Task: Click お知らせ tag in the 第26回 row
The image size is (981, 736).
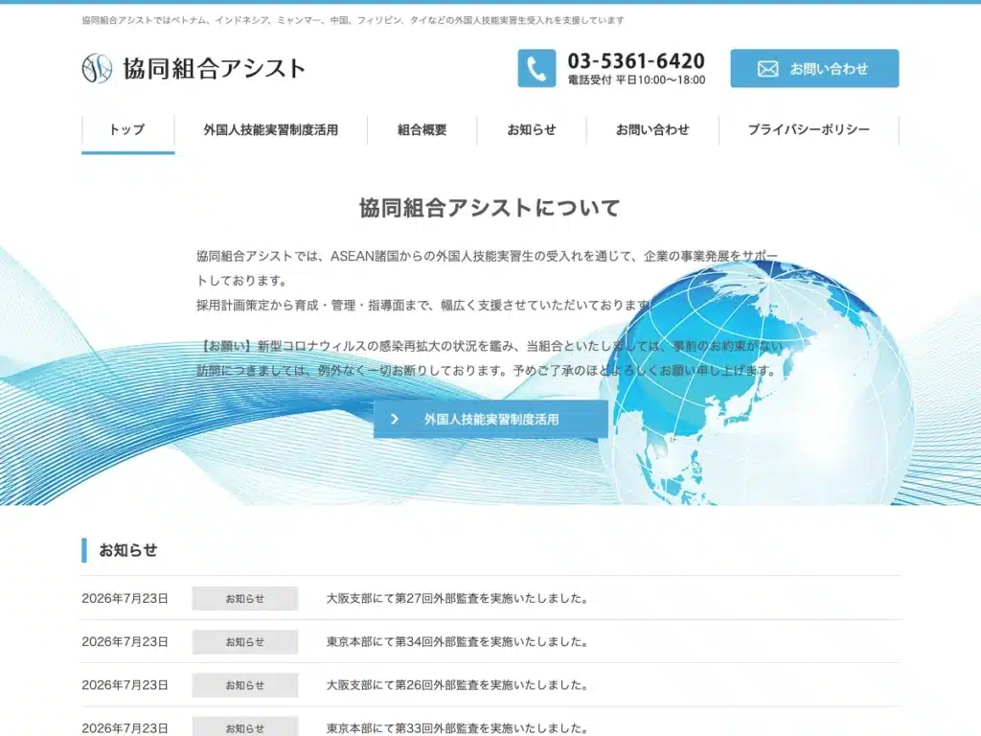Action: pyautogui.click(x=244, y=684)
